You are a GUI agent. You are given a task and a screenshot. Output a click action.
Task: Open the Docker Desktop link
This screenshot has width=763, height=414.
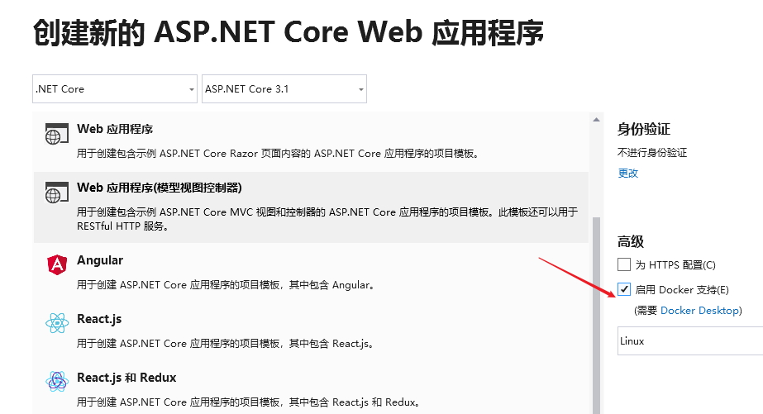pyautogui.click(x=699, y=311)
